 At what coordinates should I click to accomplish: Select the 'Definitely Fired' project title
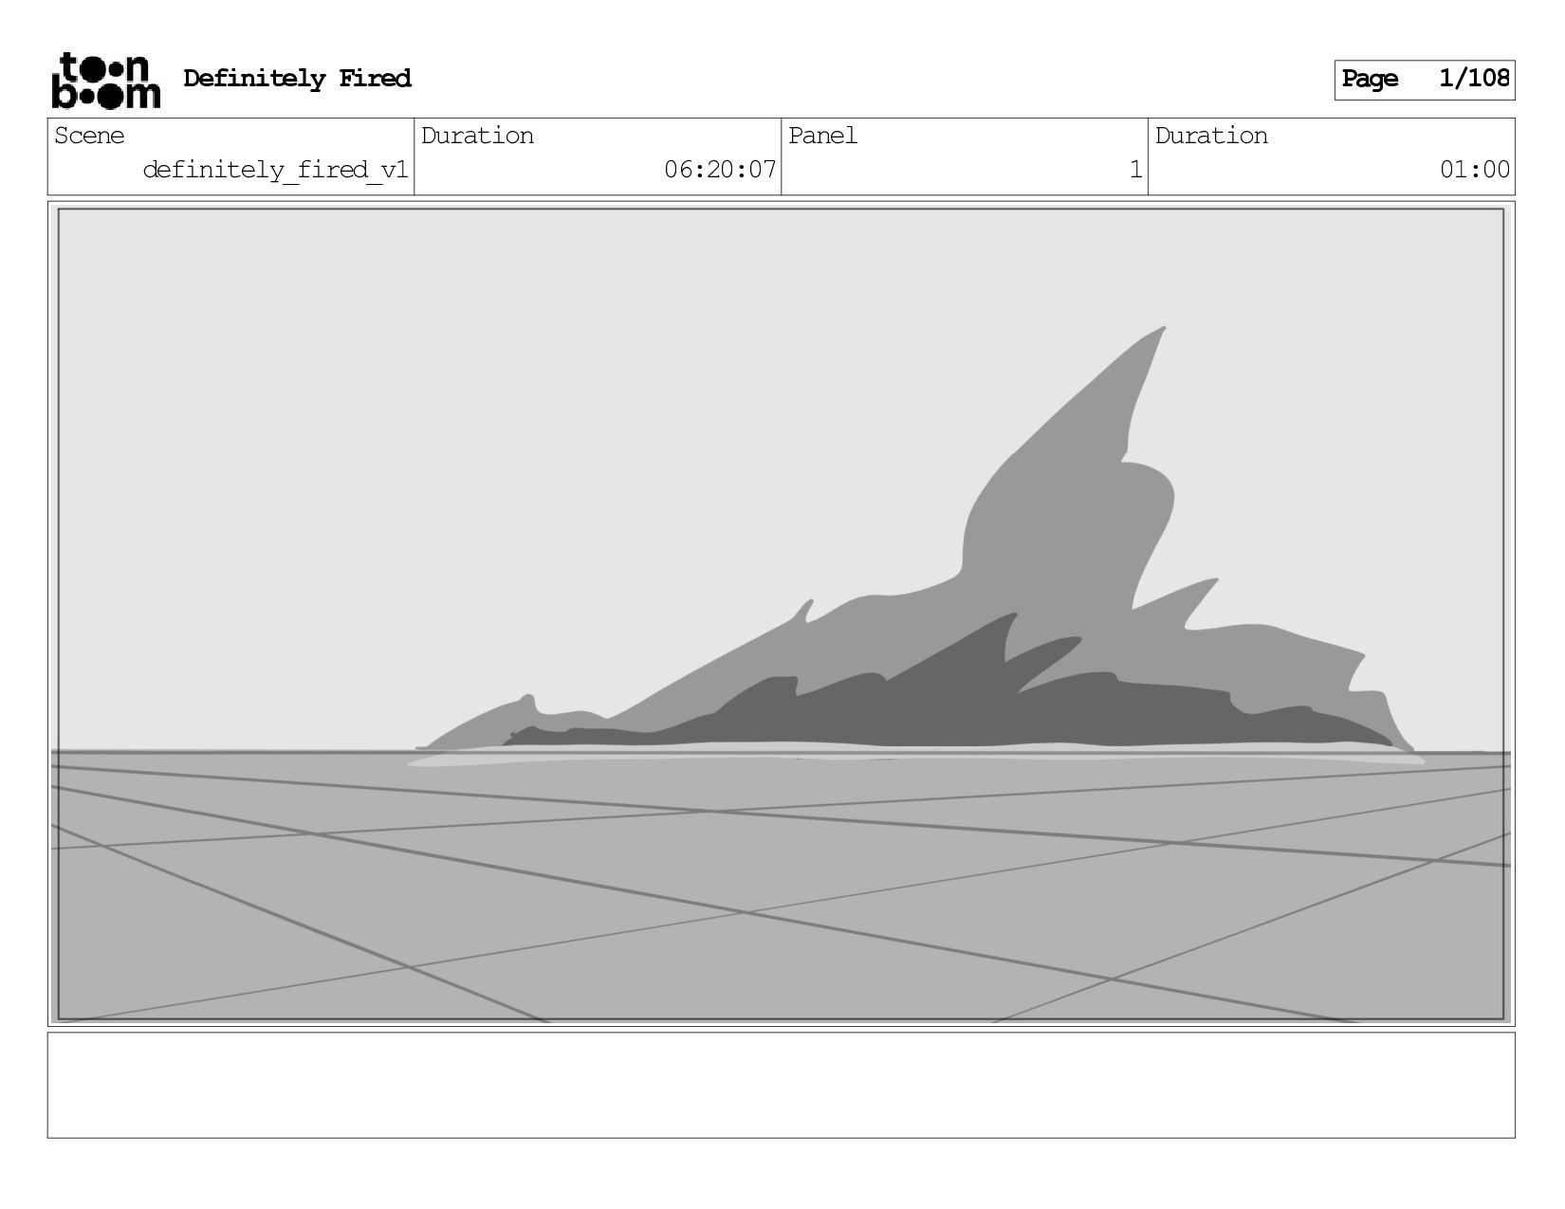297,79
